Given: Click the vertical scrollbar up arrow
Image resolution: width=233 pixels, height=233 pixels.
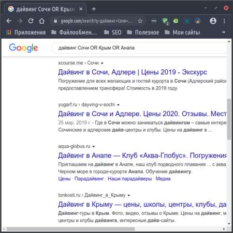Looking at the screenshot, I should pos(229,41).
